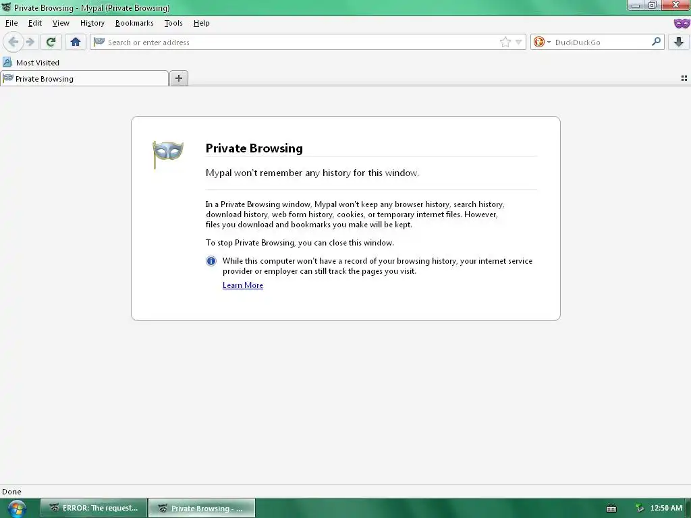This screenshot has height=518, width=691.
Task: Open the Most Visited bookmarks folder
Action: pos(31,63)
